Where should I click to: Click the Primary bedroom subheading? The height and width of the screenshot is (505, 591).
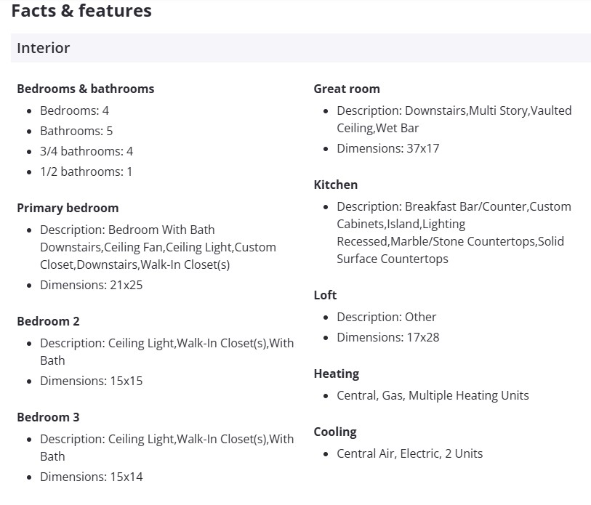click(68, 208)
